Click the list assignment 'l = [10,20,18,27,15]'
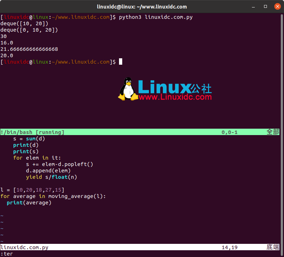Image resolution: width=284 pixels, height=257 pixels. [x=32, y=190]
